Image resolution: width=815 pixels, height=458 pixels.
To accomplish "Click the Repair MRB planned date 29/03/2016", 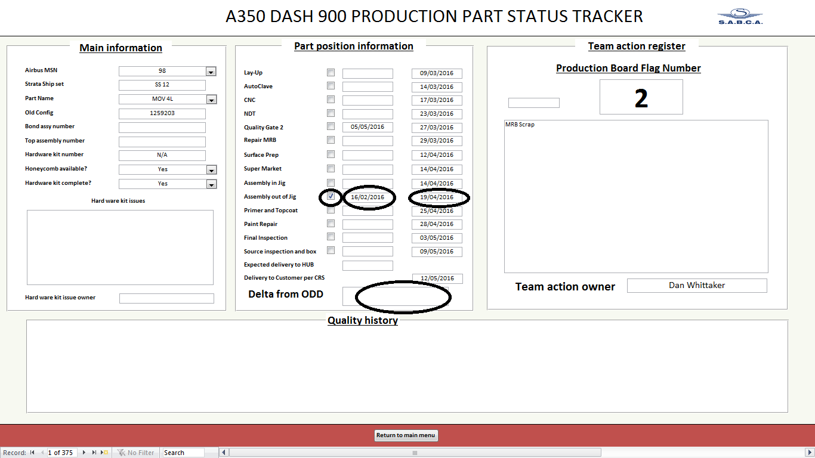I will [437, 141].
